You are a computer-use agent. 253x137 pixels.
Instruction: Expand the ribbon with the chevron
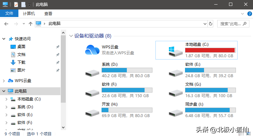coord(242,14)
